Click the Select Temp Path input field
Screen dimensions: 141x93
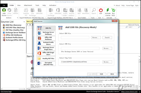click(80, 62)
